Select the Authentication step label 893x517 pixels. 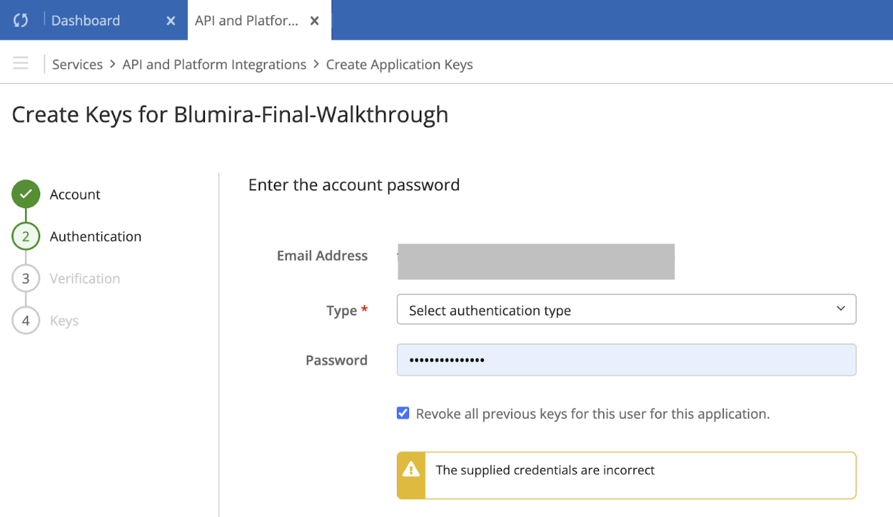coord(96,236)
